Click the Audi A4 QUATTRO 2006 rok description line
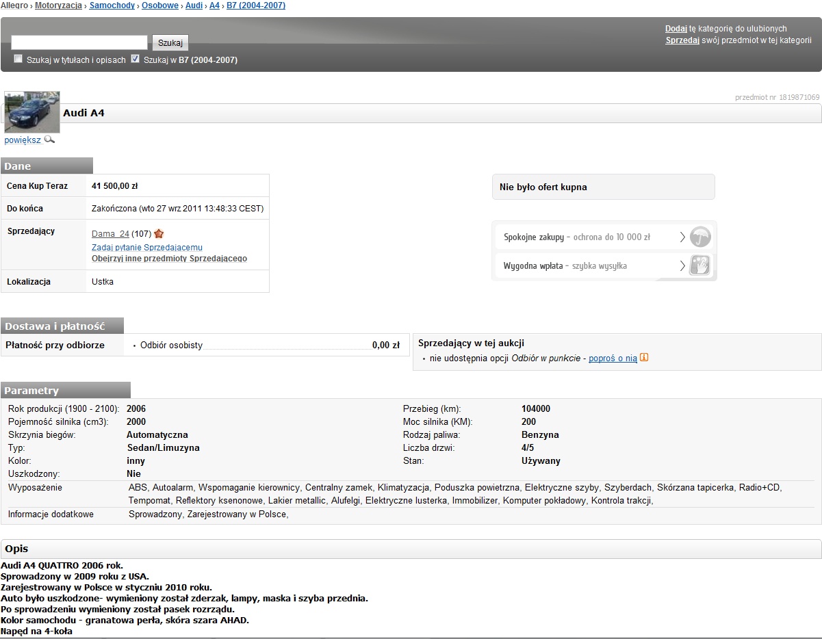Image resolution: width=822 pixels, height=639 pixels. 62,566
